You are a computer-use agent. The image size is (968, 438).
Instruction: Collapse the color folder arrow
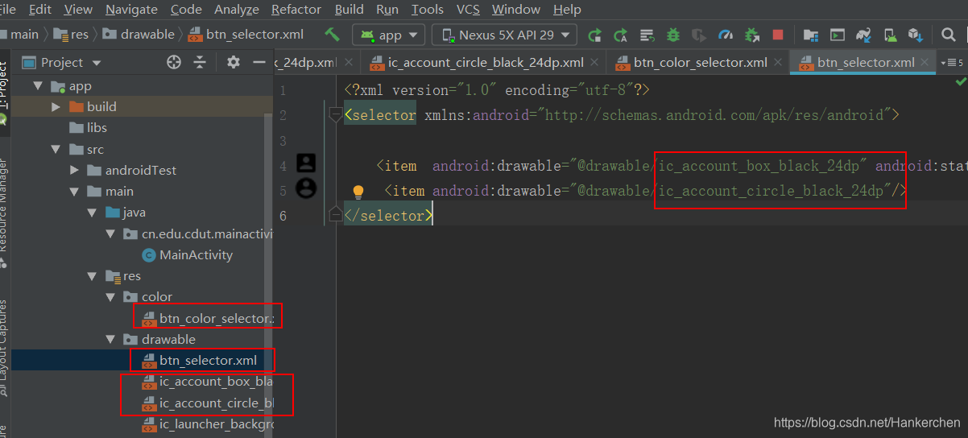click(111, 297)
